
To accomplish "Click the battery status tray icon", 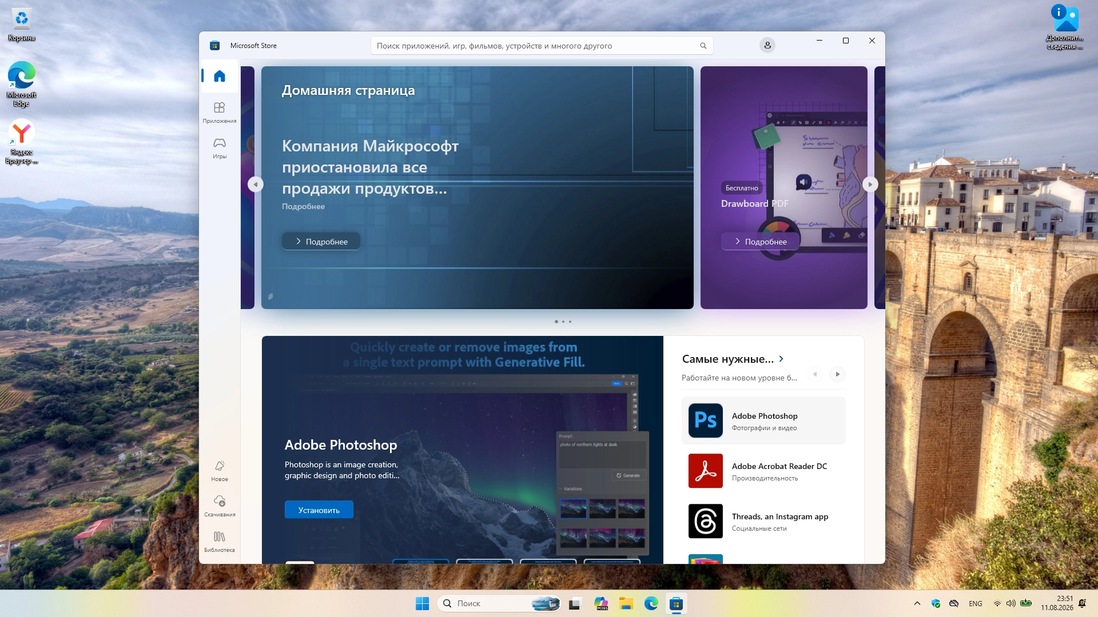I will pyautogui.click(x=1026, y=603).
